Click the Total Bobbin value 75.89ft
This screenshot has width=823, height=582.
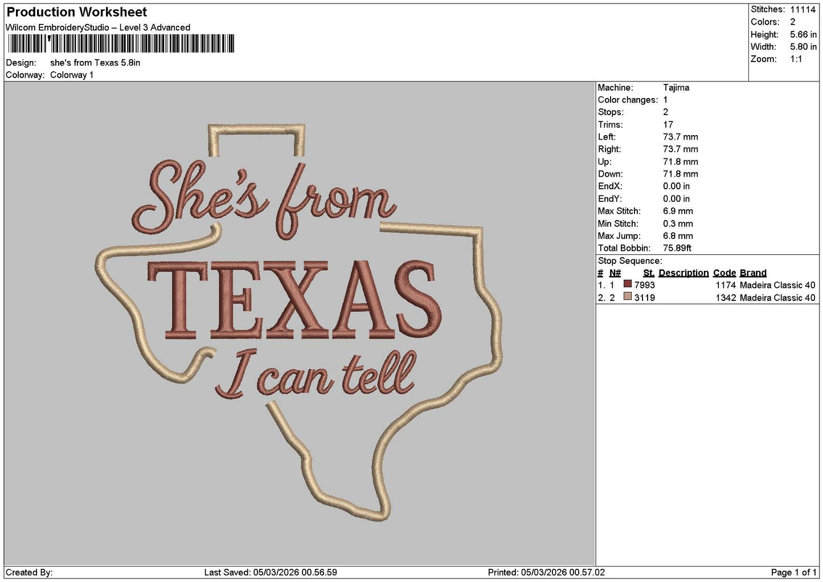[677, 248]
